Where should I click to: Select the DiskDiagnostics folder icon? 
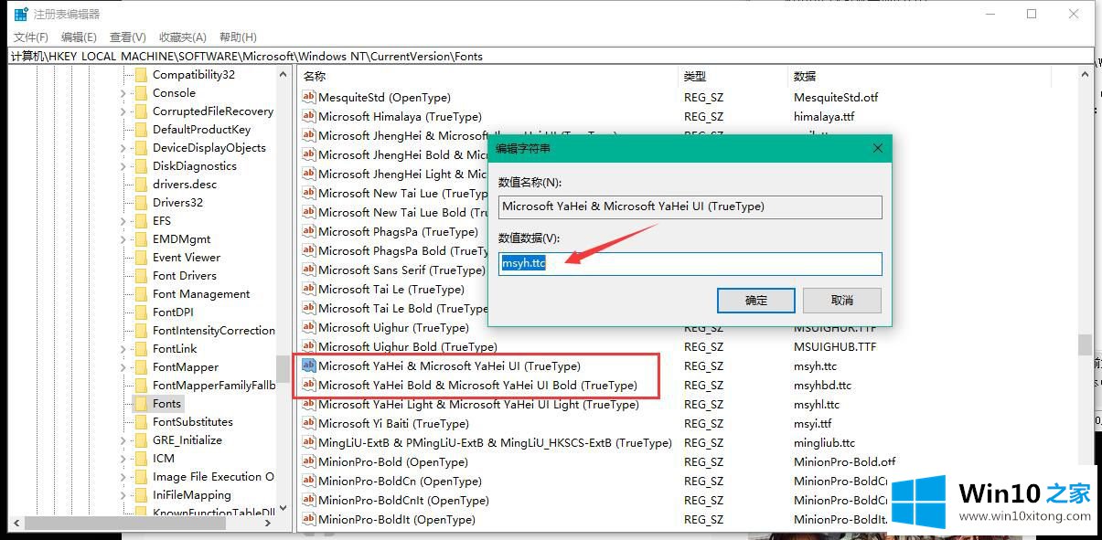click(x=141, y=166)
